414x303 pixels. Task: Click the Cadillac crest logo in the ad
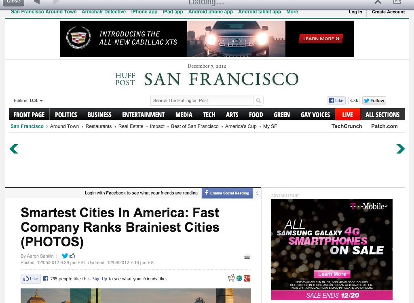pyautogui.click(x=78, y=38)
